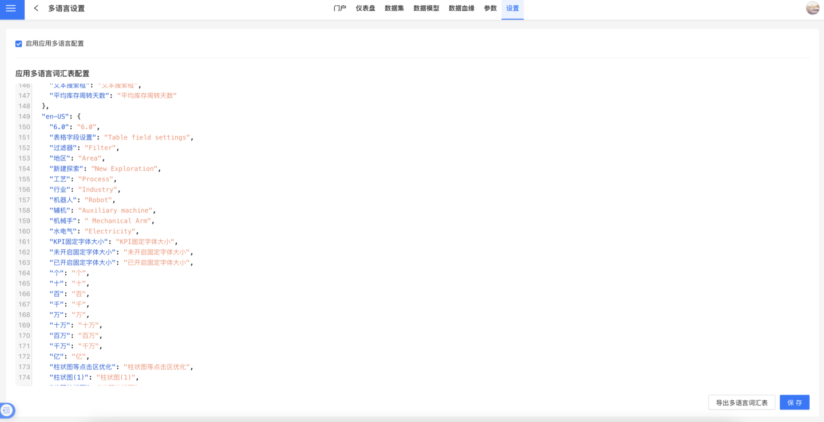824x422 pixels.
Task: Click line number 160 in the gutter
Action: (24, 232)
